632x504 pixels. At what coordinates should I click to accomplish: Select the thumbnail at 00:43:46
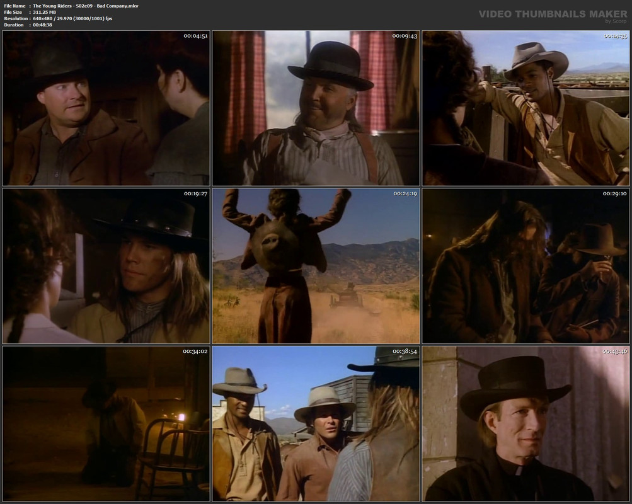(x=526, y=424)
